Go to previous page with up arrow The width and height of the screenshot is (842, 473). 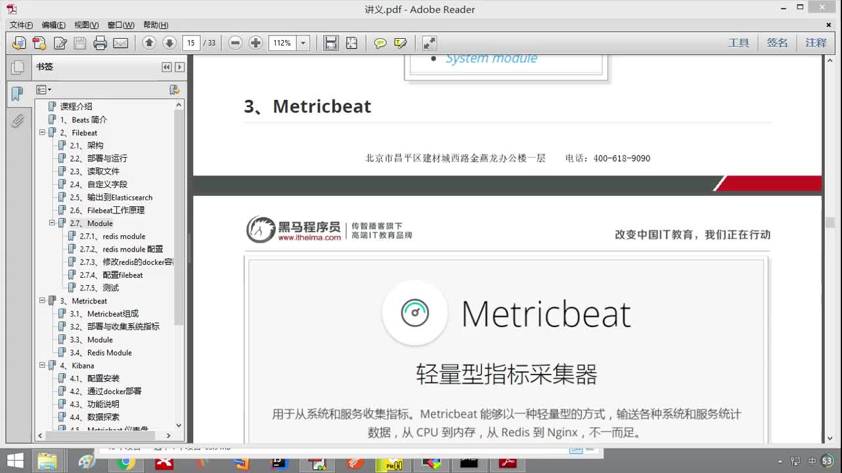click(149, 43)
